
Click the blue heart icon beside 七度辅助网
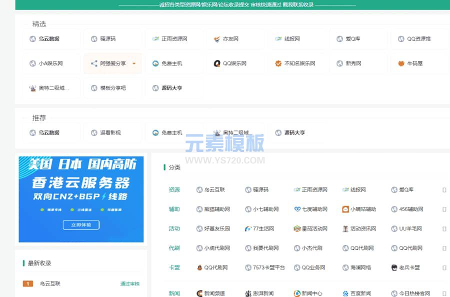(x=297, y=209)
